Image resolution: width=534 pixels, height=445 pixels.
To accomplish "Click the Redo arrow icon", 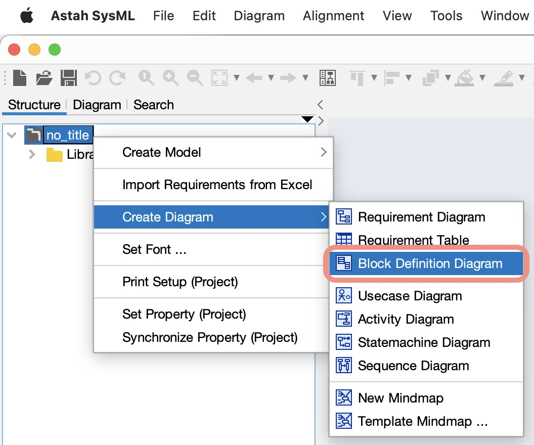I will (x=117, y=78).
